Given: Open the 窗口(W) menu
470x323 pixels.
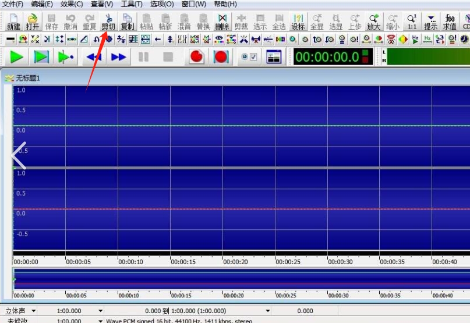Looking at the screenshot, I should (194, 4).
